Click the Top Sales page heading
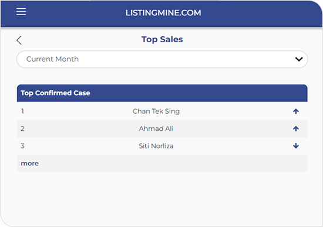Image resolution: width=323 pixels, height=227 pixels. click(x=162, y=39)
